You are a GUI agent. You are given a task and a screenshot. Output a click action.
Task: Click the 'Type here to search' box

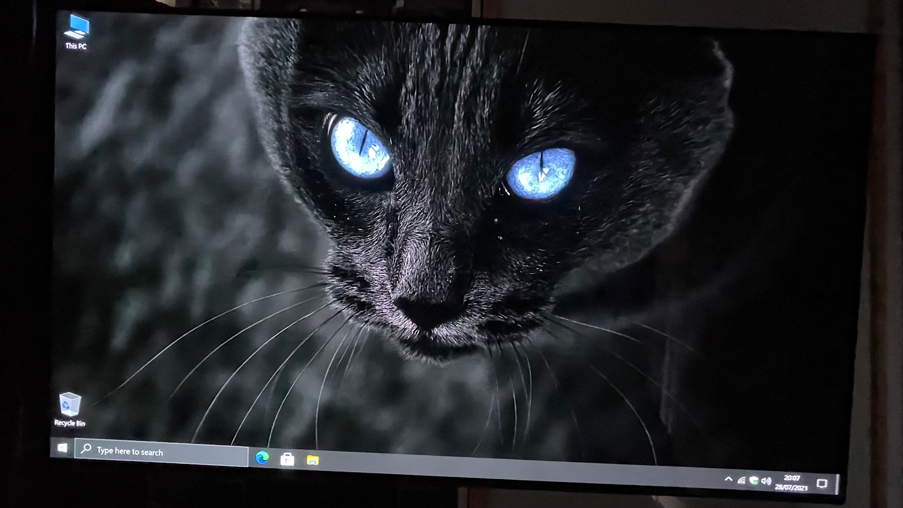click(161, 452)
